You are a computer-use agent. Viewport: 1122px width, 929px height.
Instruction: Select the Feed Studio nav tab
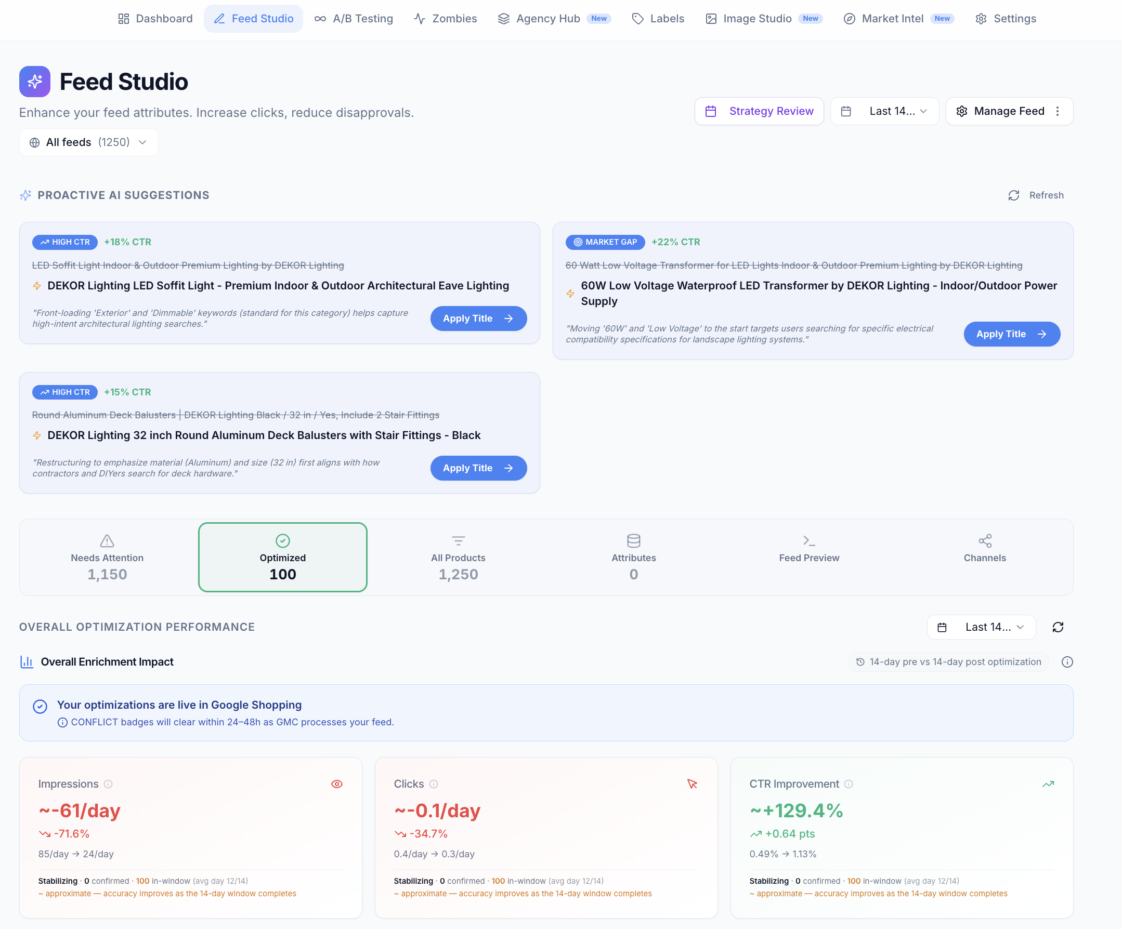pos(253,19)
